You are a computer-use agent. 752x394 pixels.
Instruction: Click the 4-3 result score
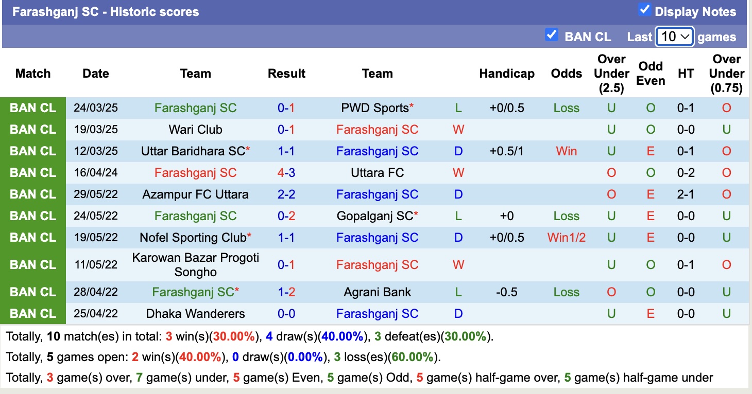pyautogui.click(x=286, y=173)
